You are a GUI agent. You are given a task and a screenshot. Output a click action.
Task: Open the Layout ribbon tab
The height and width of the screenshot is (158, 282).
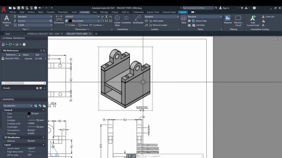pos(182,12)
